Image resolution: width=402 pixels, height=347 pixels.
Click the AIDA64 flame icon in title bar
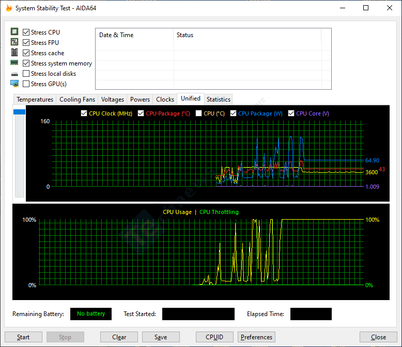pos(9,8)
